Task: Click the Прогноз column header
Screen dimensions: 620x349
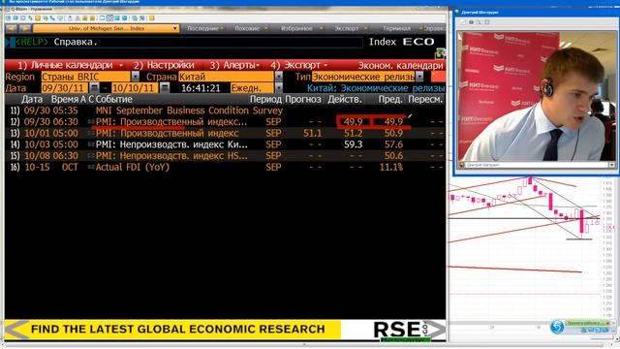Action: (x=303, y=99)
